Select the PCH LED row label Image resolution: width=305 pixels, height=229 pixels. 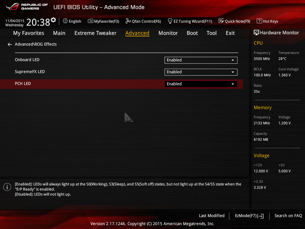tap(23, 83)
